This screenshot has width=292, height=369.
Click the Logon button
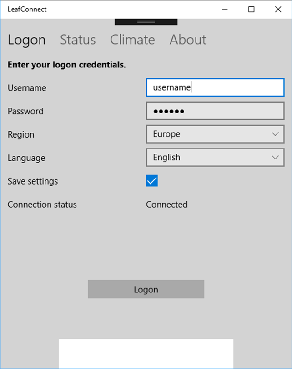pos(146,289)
